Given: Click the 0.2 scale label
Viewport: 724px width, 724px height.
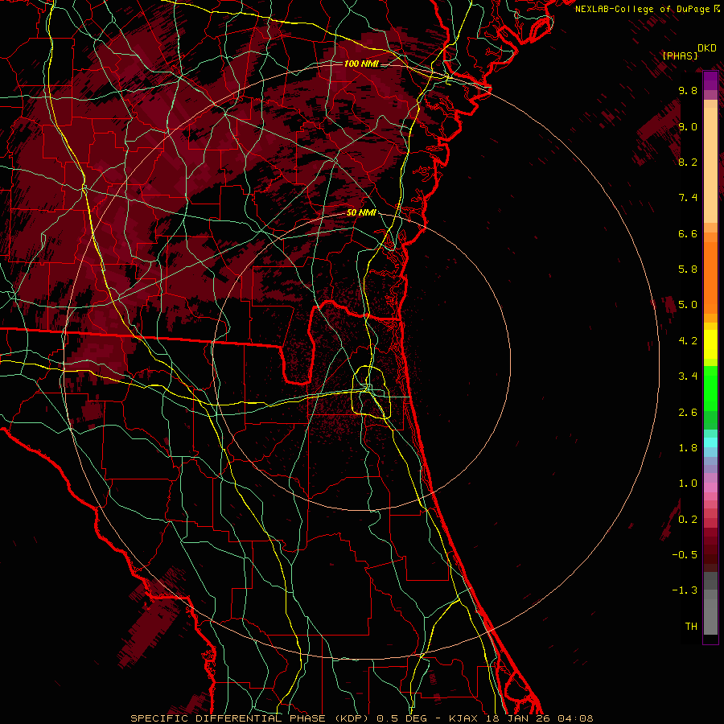Looking at the screenshot, I should point(688,520).
